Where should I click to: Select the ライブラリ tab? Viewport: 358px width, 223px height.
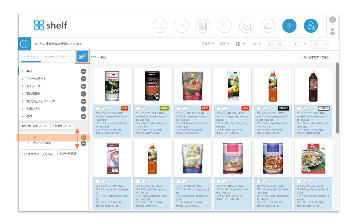(31, 57)
